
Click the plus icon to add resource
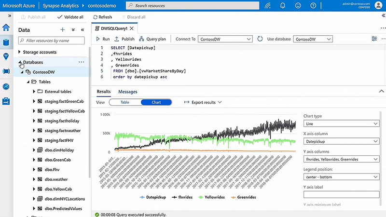tap(62, 30)
